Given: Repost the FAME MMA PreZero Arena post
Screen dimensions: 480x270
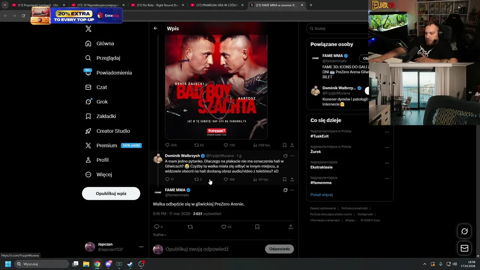Looking at the screenshot, I should click(190, 227).
